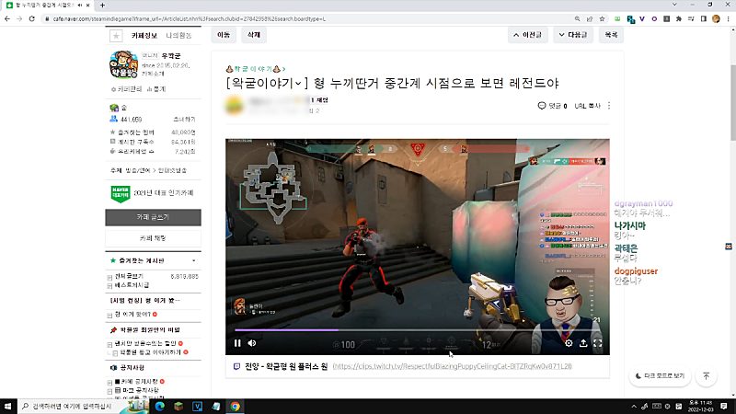Mute the video with the speaker icon
The width and height of the screenshot is (736, 414).
[252, 343]
